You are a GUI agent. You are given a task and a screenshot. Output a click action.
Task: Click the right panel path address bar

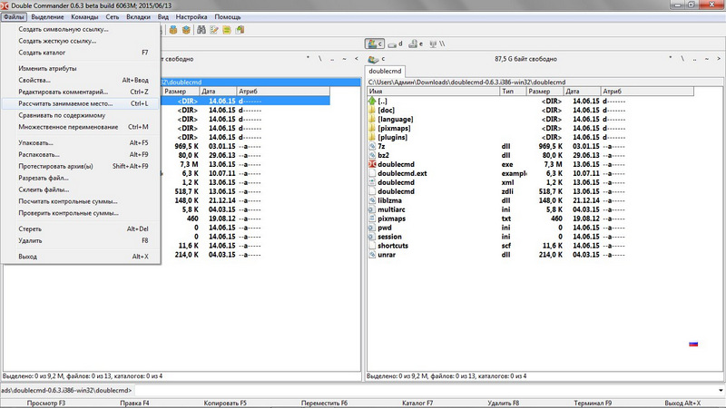[544, 82]
